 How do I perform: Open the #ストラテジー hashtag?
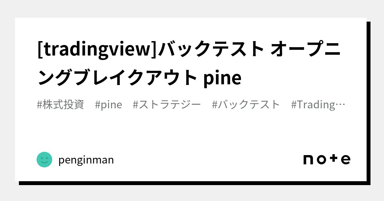tap(166, 105)
